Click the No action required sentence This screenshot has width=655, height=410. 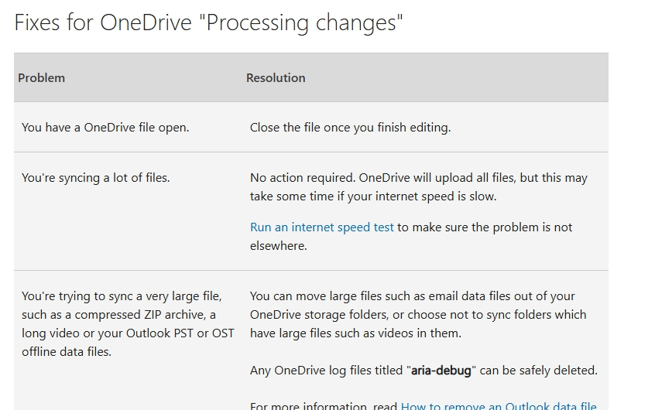coord(303,178)
